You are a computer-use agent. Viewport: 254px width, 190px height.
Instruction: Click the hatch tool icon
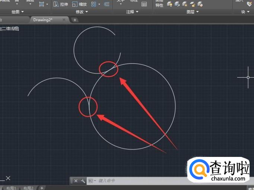(42, 4)
